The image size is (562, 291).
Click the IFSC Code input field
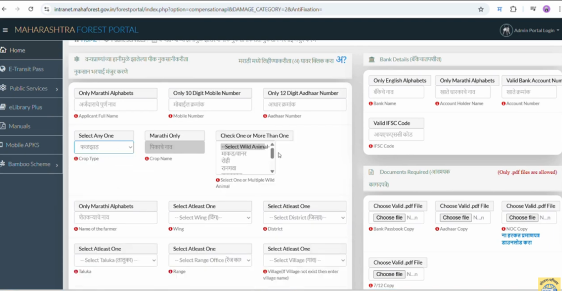[396, 135]
